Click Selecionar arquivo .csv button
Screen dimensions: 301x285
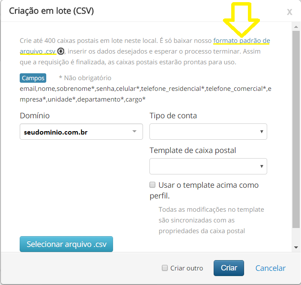tap(66, 244)
